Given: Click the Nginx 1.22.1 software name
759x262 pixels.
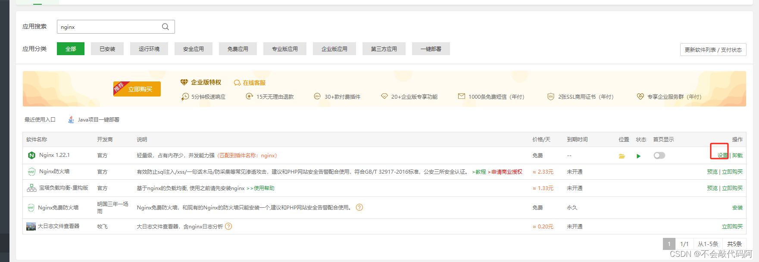Looking at the screenshot, I should (54, 155).
